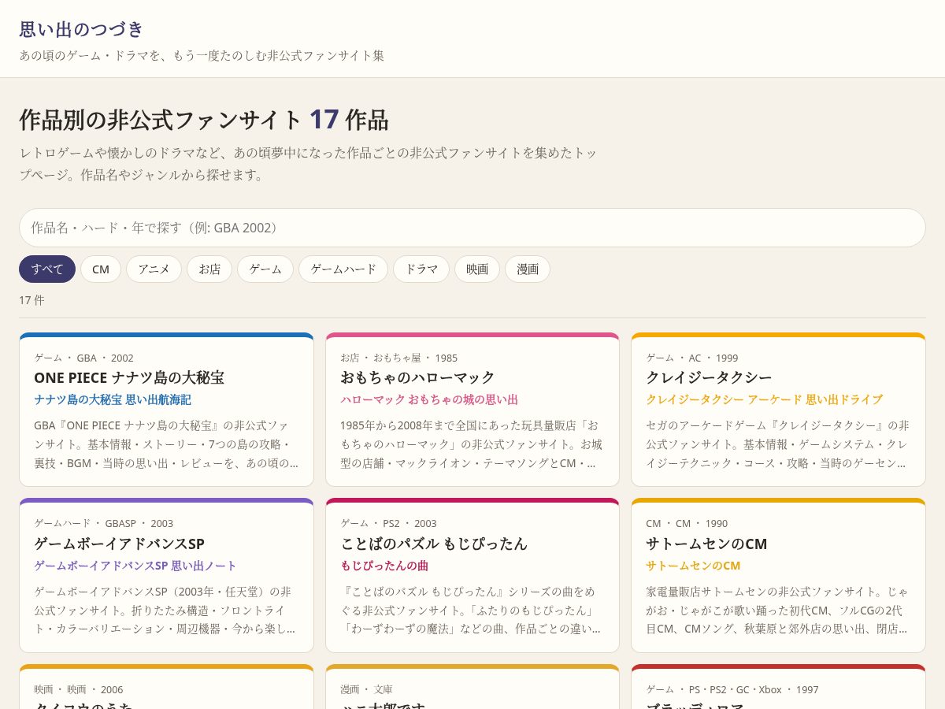
Task: Filter by the アニメ category chip
Action: point(154,269)
